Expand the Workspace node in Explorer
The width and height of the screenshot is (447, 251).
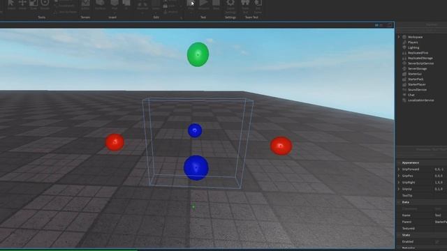[399, 37]
